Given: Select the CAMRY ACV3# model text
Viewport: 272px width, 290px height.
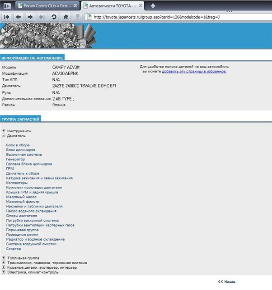Looking at the screenshot, I should [66, 68].
